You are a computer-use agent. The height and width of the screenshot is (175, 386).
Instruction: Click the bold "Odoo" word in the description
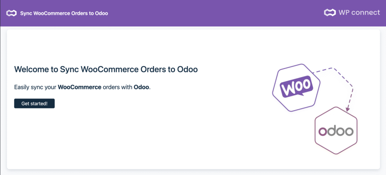[x=142, y=87]
